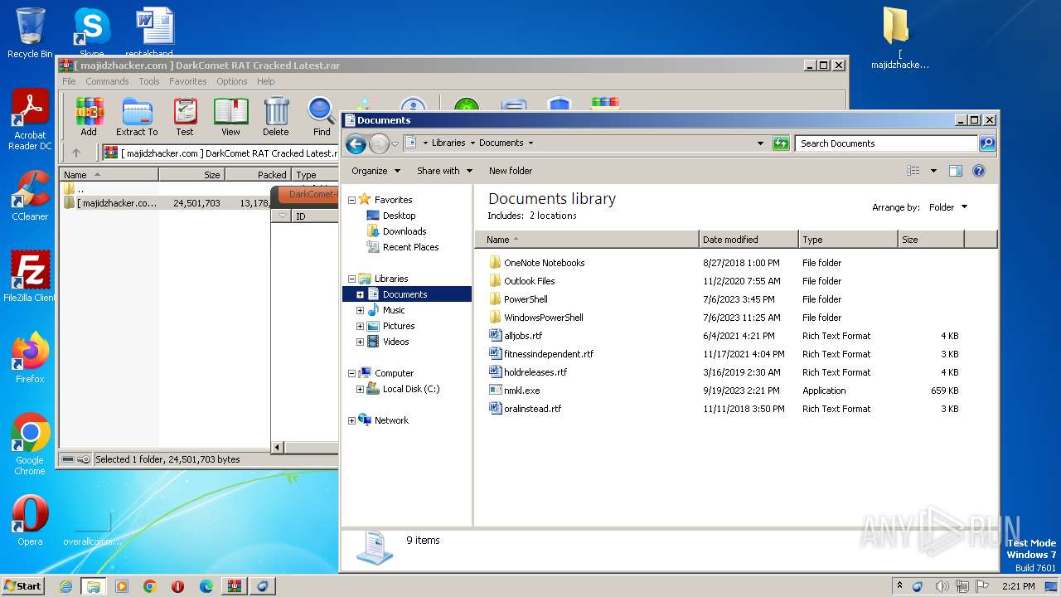1061x597 pixels.
Task: Open WinRAR Tools menu
Action: coord(149,81)
